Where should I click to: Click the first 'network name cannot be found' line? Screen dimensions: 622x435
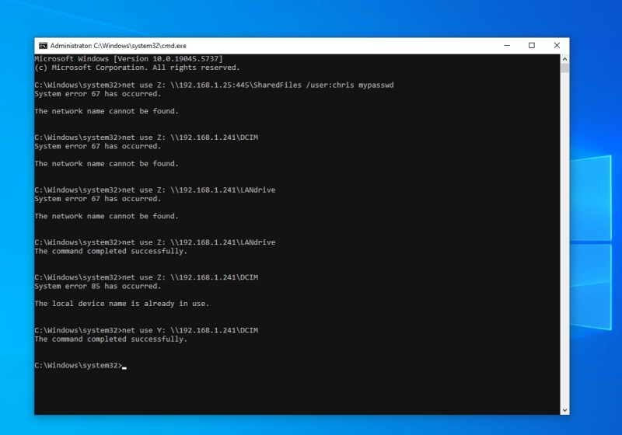click(107, 111)
